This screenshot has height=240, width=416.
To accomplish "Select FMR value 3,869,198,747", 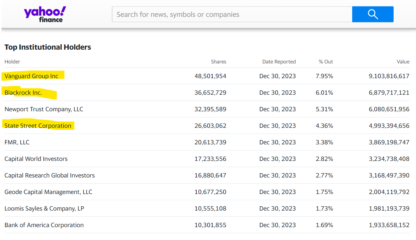I will [389, 142].
